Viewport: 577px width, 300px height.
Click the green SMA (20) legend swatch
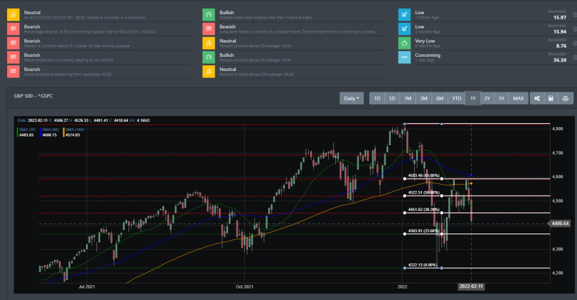[17, 132]
